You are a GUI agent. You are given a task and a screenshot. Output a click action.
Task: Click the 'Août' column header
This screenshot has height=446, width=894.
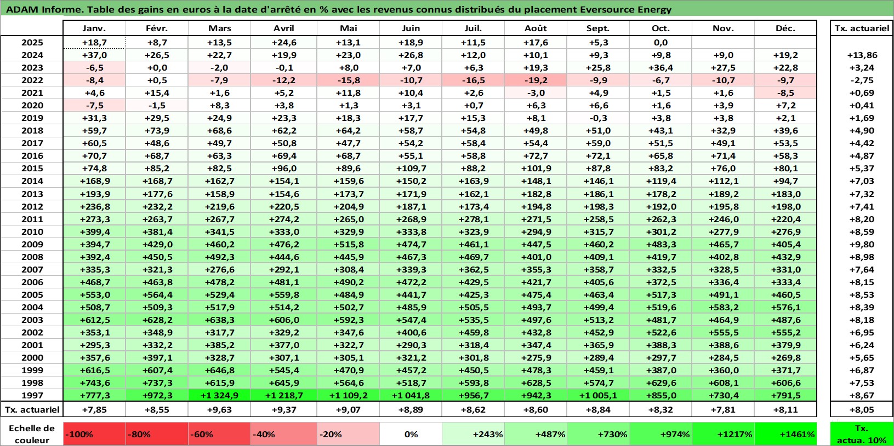point(536,28)
